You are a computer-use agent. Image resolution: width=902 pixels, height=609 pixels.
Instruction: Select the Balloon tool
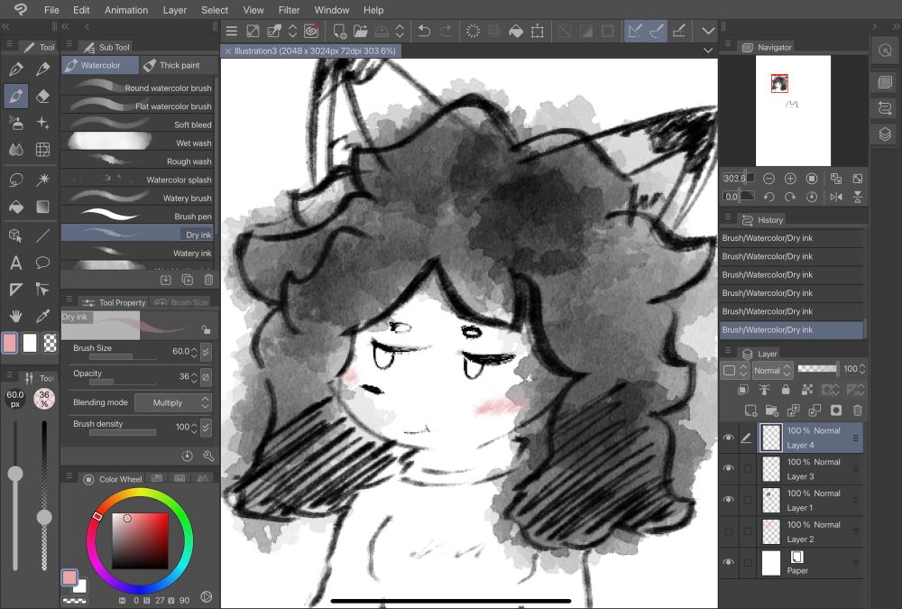coord(42,263)
